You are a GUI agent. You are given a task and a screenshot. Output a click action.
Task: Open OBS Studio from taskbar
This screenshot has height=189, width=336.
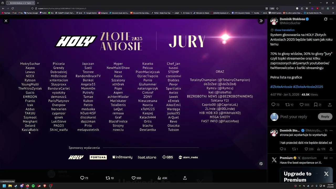pos(50,186)
